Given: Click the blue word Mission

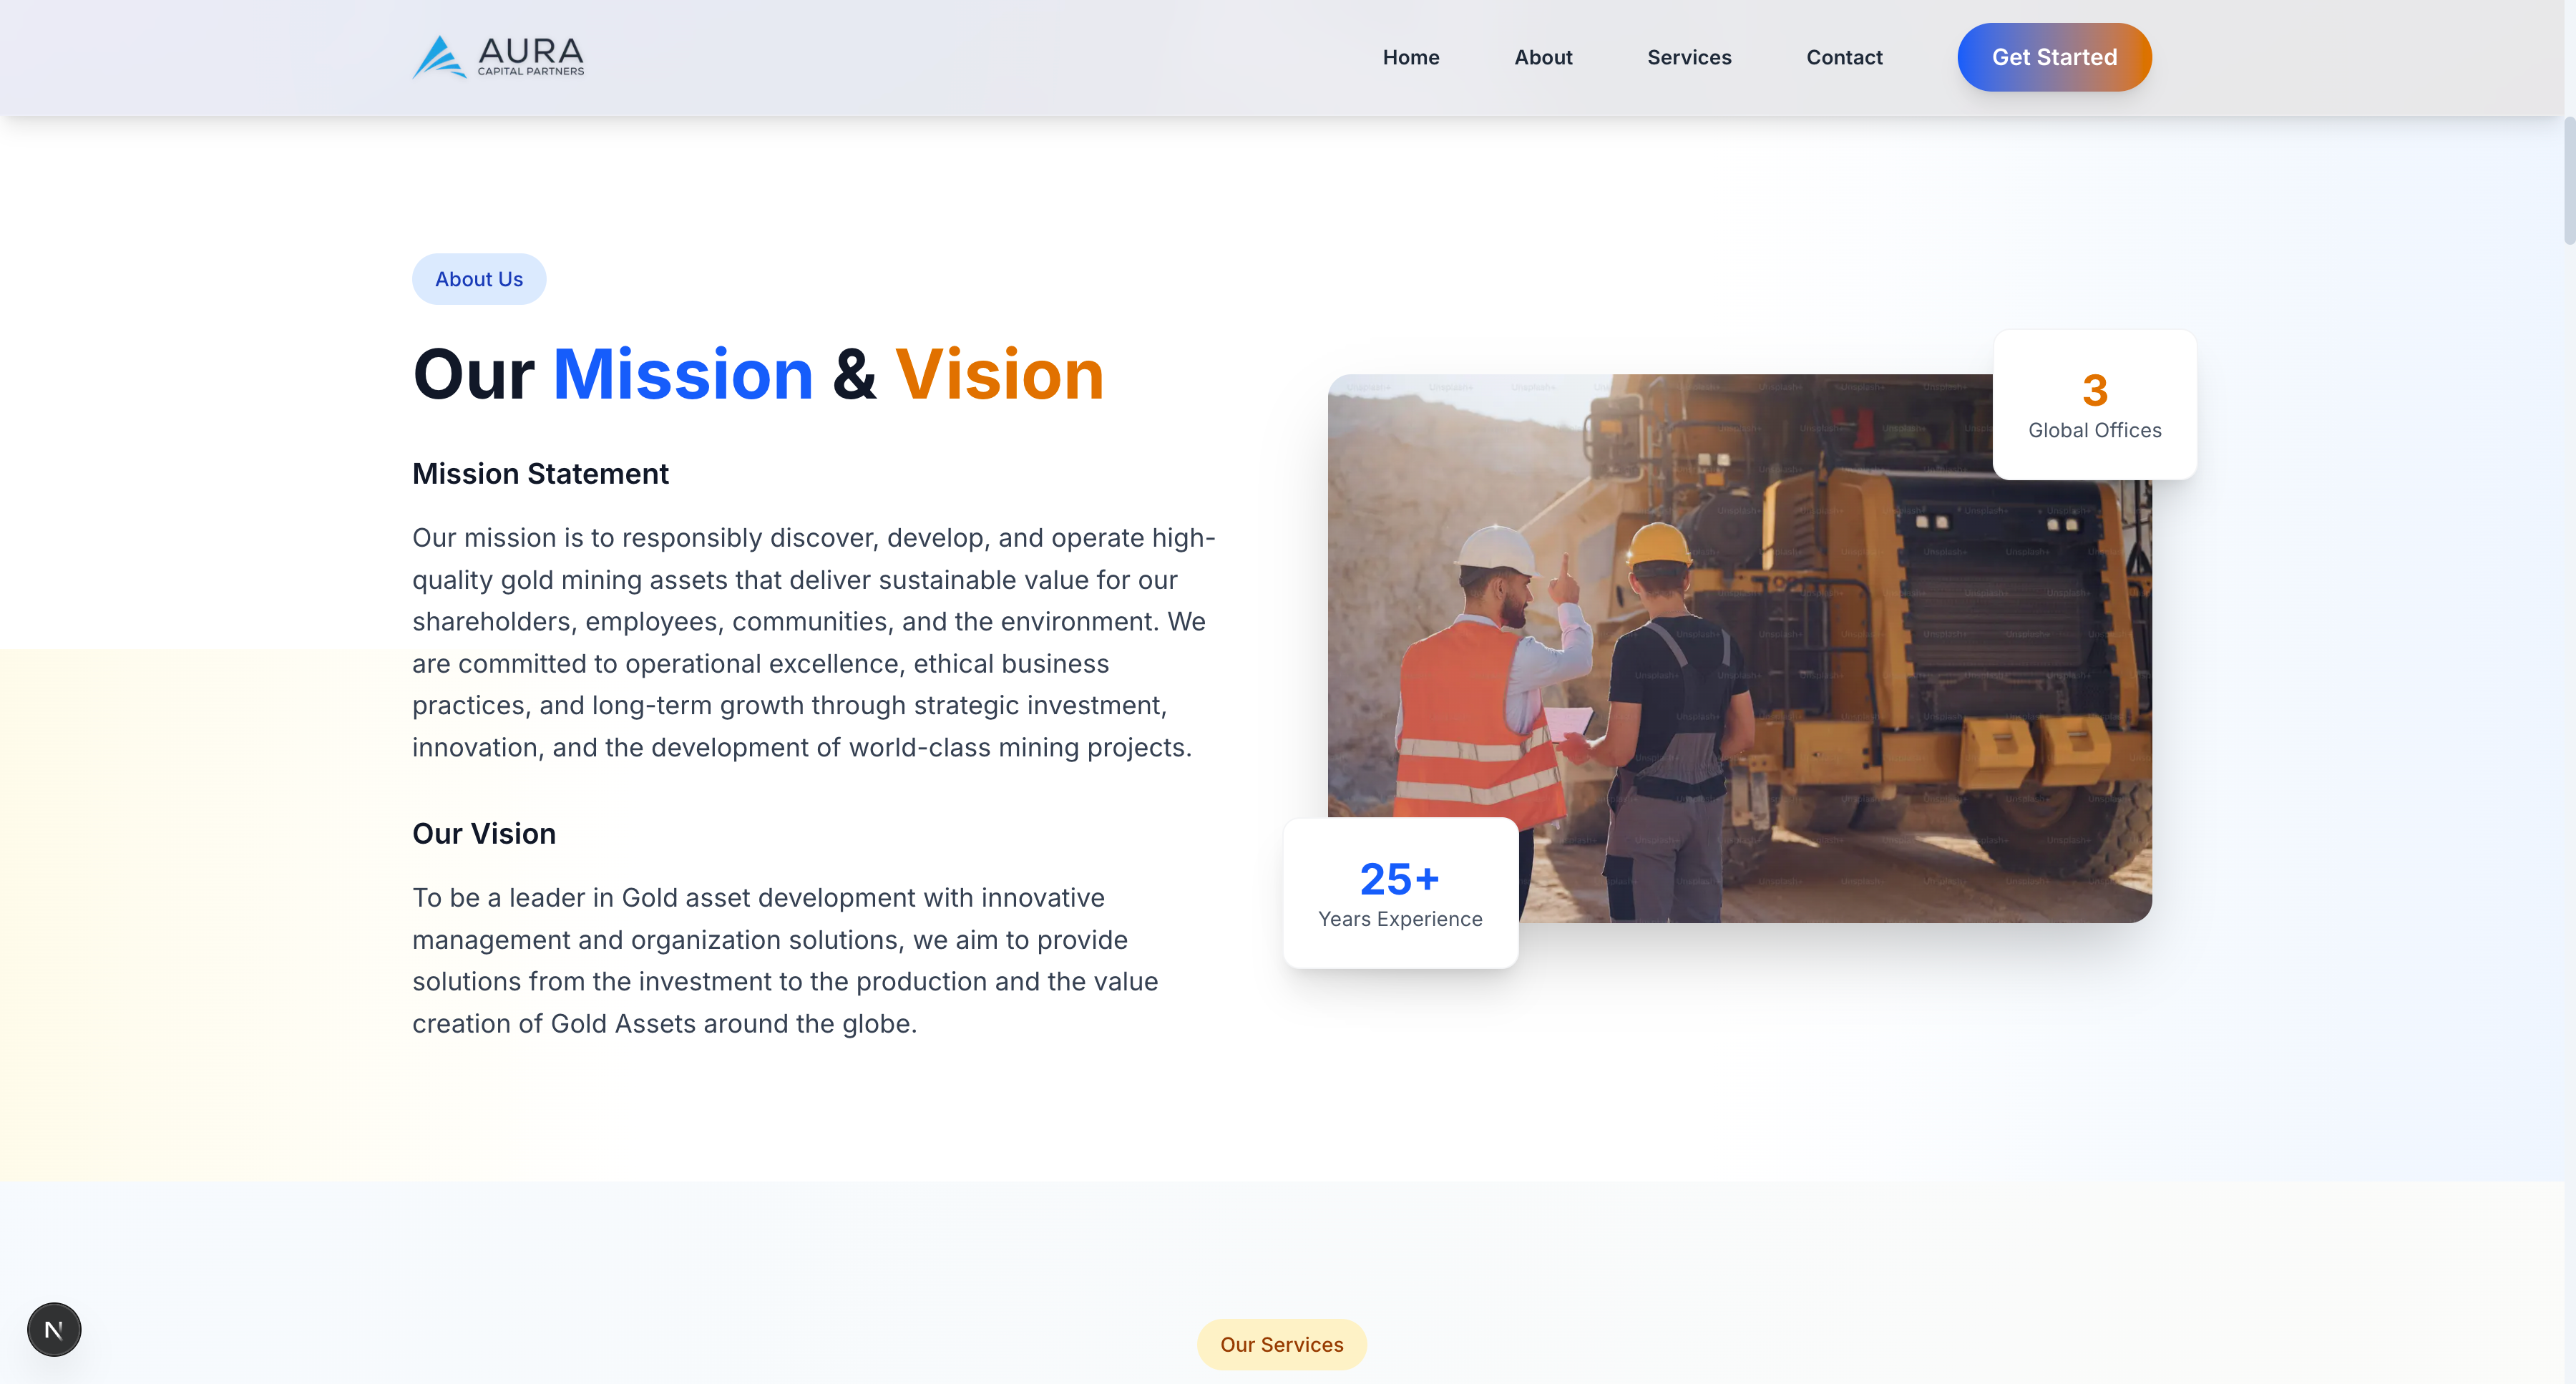Looking at the screenshot, I should point(682,374).
